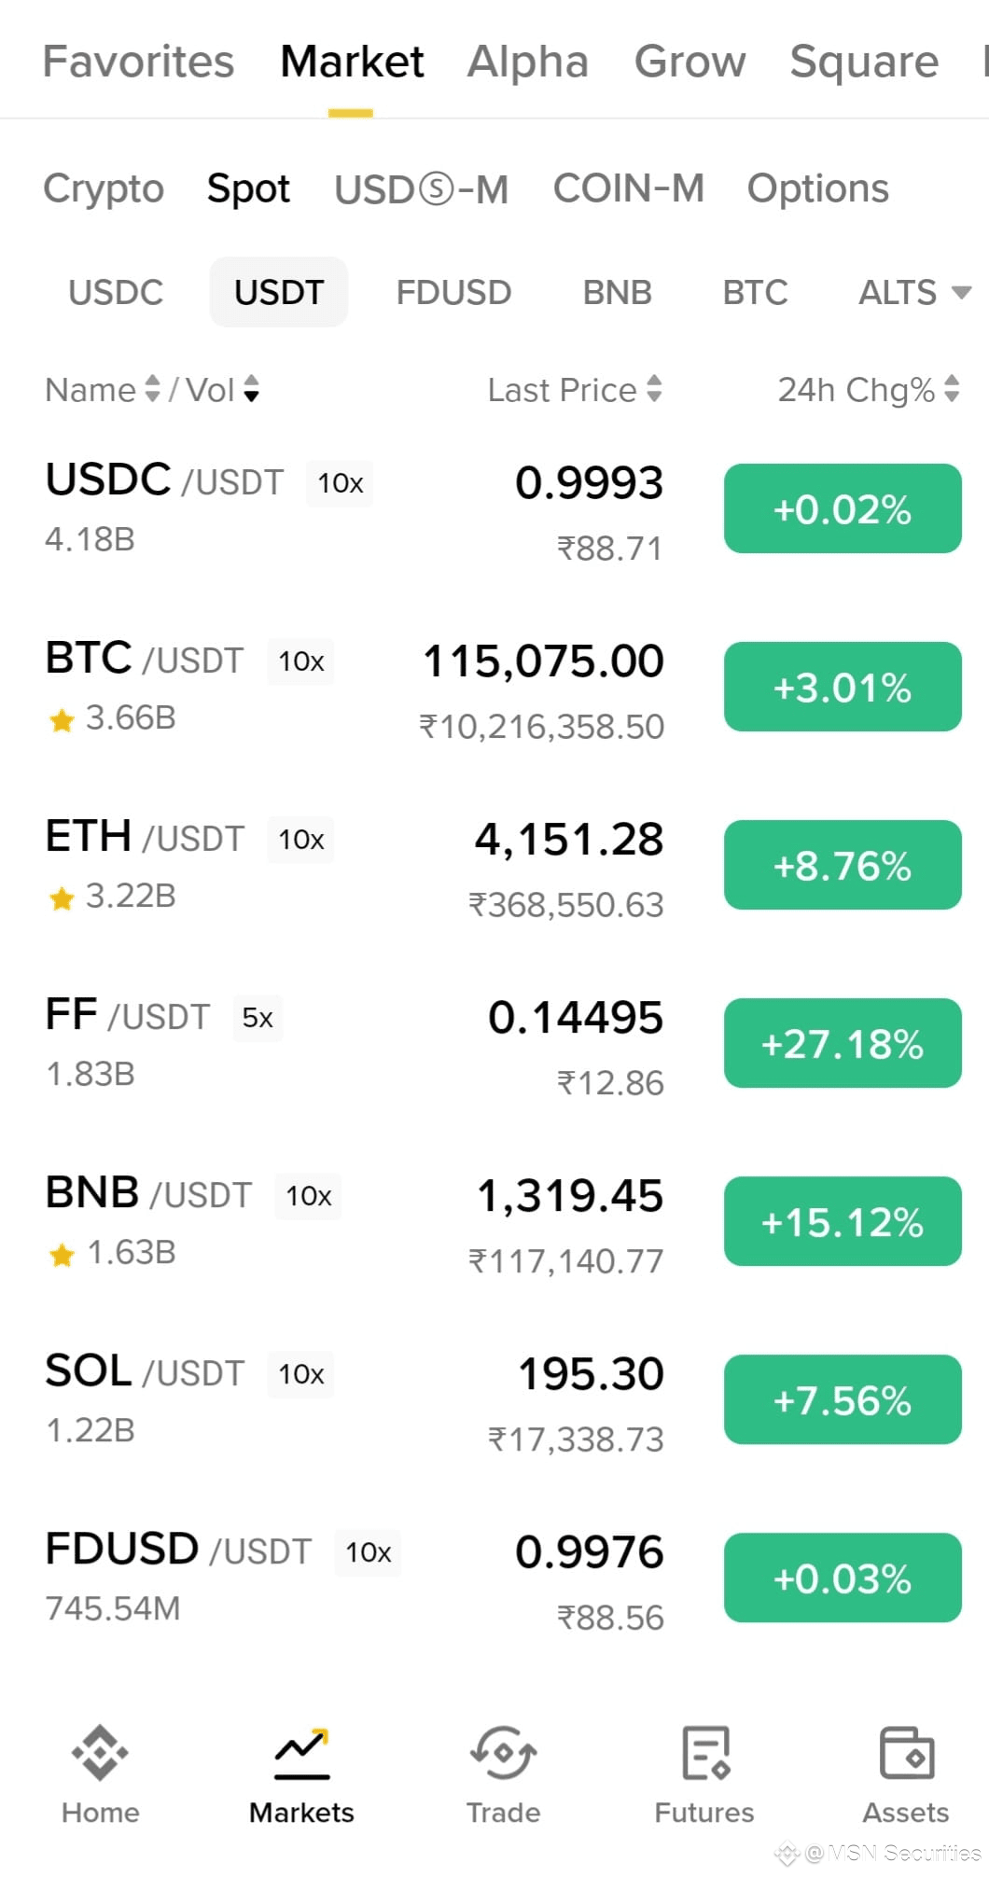
Task: Open the SOL/USDT trading pair row
Action: [x=494, y=1399]
